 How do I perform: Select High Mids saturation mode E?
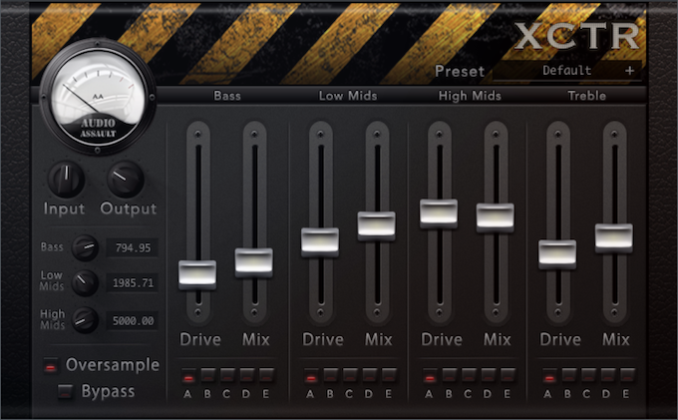508,375
